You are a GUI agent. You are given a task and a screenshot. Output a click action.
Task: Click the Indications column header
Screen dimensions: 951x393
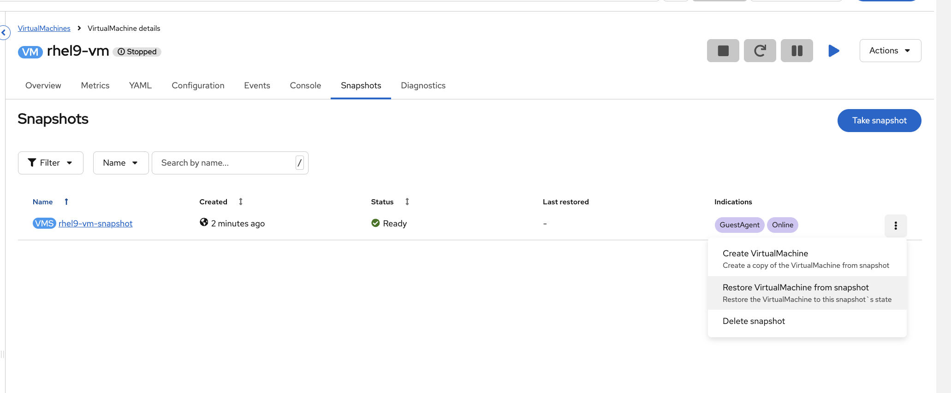(x=733, y=202)
